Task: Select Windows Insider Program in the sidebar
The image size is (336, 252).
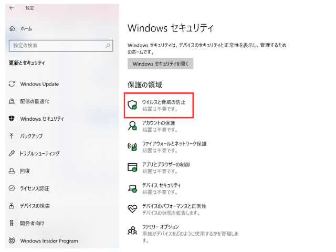Action: pyautogui.click(x=49, y=241)
